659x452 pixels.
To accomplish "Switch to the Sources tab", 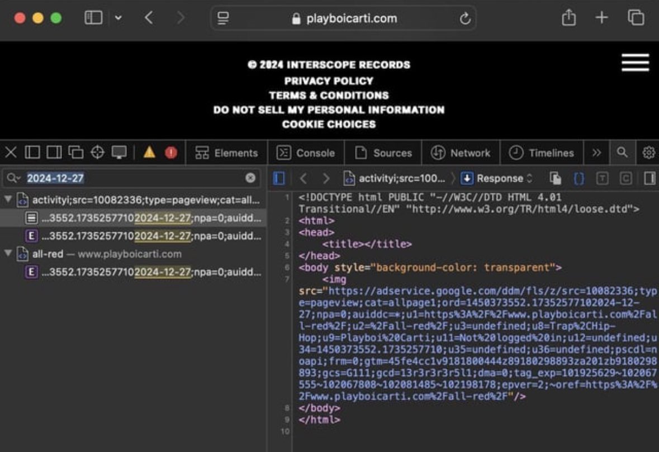I will pyautogui.click(x=383, y=153).
